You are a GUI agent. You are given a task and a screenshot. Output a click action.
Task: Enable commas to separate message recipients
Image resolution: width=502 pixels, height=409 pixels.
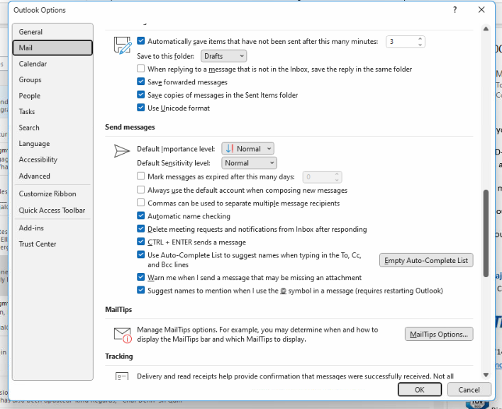tap(141, 203)
